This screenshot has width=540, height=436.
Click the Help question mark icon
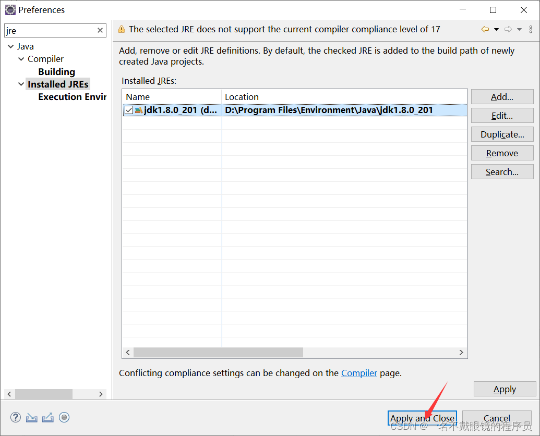point(16,417)
